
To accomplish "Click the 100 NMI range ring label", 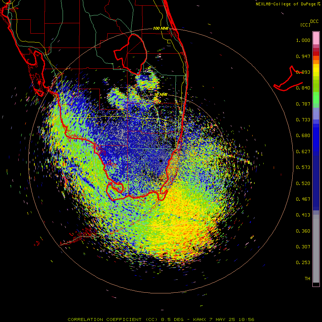I will click(161, 28).
